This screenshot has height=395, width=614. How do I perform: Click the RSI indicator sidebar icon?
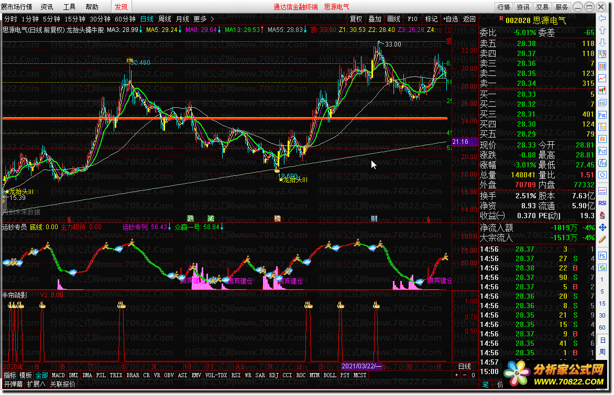[x=602, y=203]
